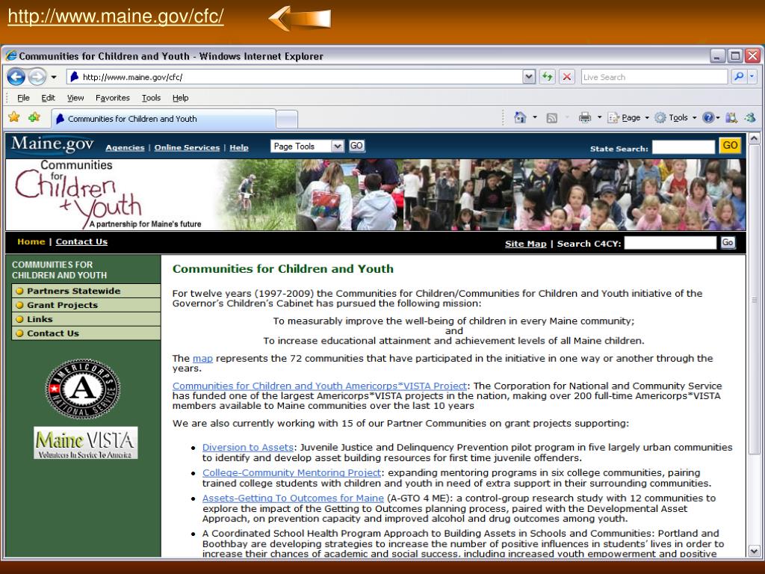Click the green Refresh icon

coord(548,77)
